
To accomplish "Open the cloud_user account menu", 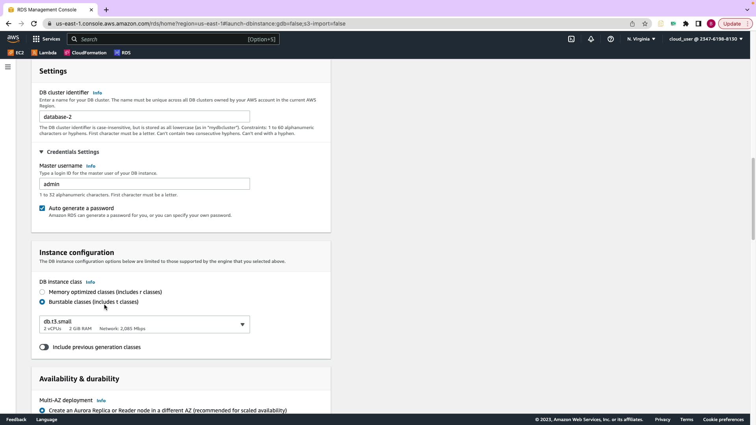I will pyautogui.click(x=705, y=39).
